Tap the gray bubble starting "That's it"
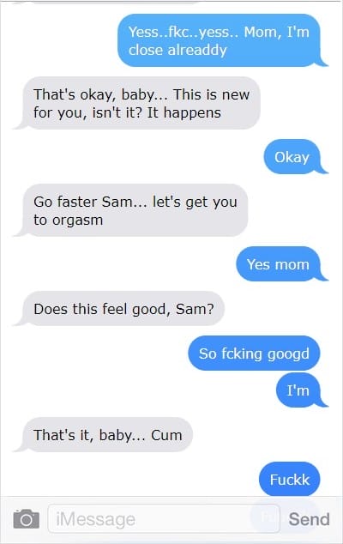Screen dimensions: 343x544 [x=103, y=434]
